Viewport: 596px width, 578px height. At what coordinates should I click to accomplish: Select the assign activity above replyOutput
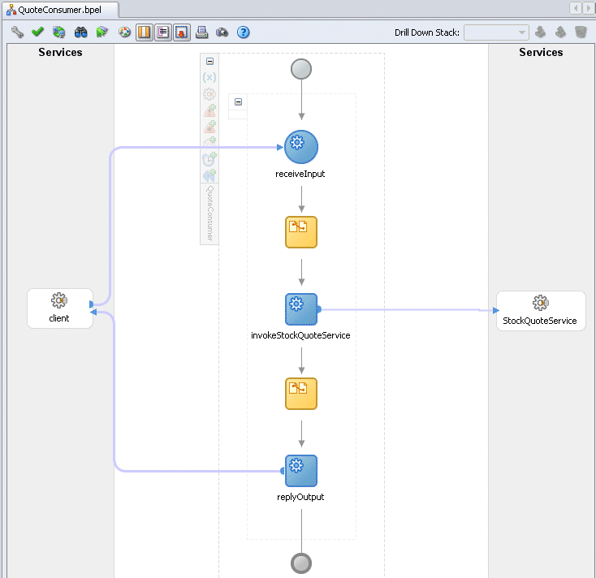click(301, 394)
